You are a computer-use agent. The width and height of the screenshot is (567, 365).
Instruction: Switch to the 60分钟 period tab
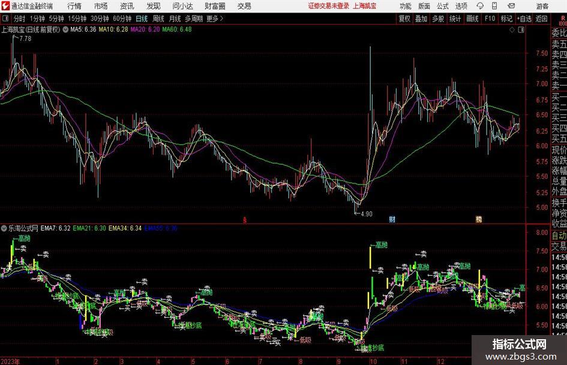[122, 19]
